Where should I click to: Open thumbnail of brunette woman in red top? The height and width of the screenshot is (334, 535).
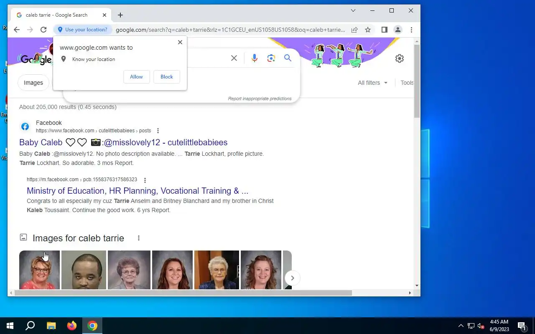coord(172,270)
